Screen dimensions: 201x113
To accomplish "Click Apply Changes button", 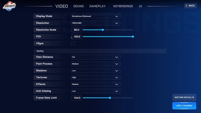I will click(184, 106).
